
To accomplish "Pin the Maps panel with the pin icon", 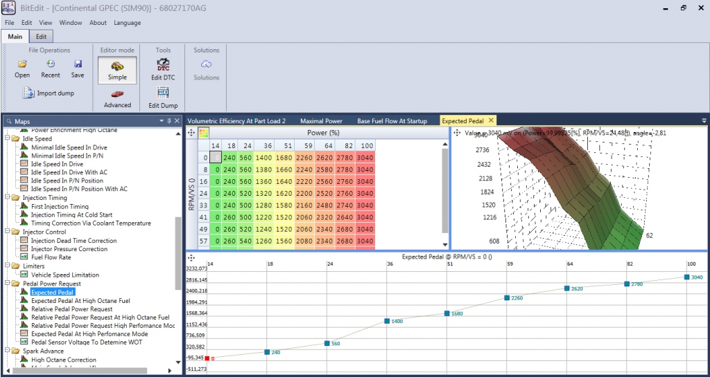I will point(169,120).
